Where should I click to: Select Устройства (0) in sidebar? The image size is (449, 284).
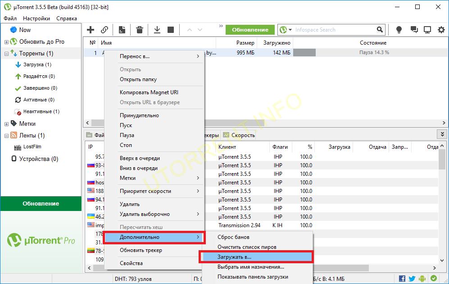38,159
